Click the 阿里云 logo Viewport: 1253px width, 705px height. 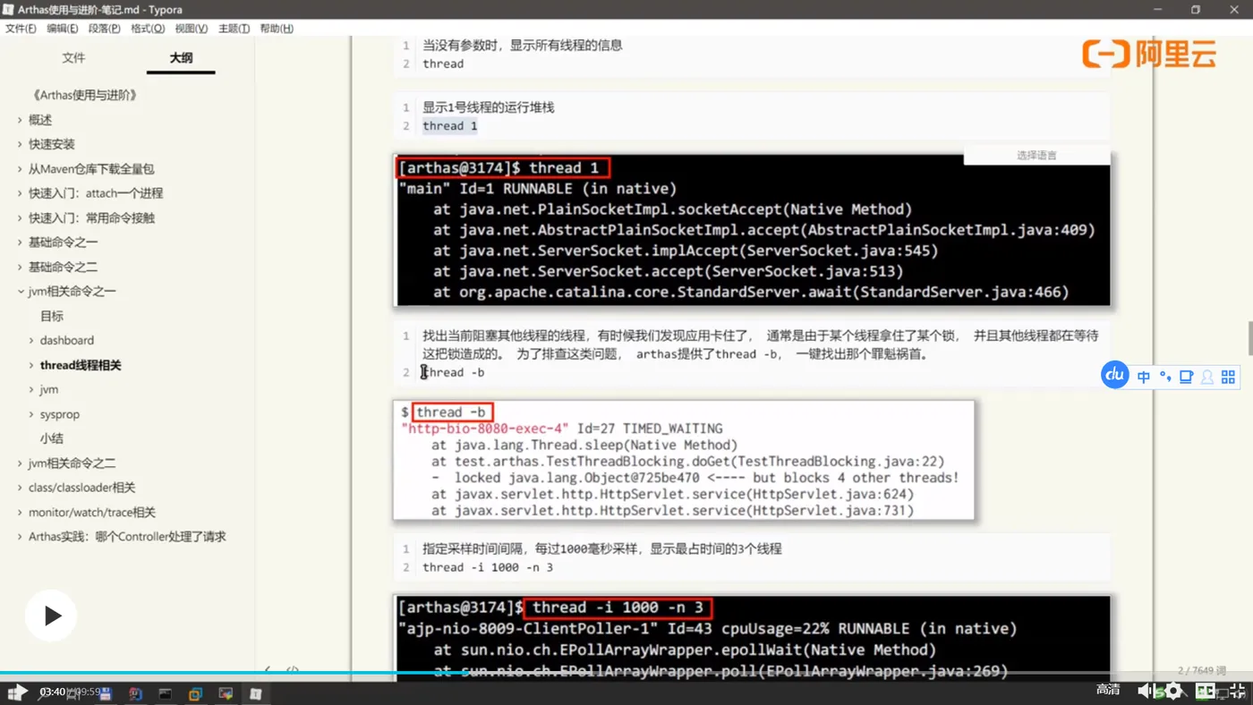[1148, 54]
